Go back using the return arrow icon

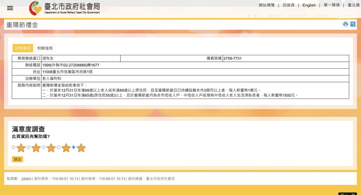point(353,24)
